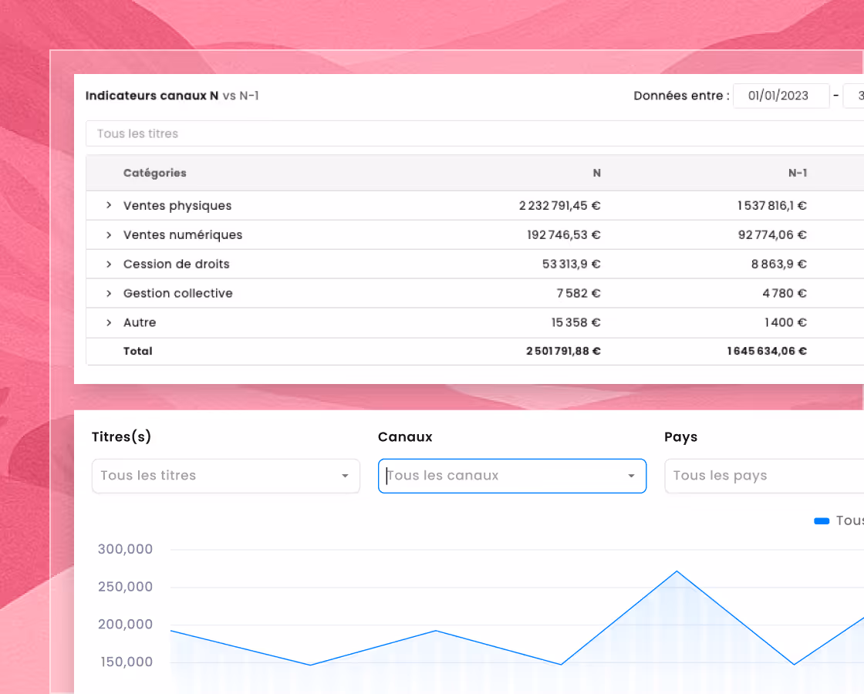864x694 pixels.
Task: Click the Catégories column header
Action: (x=155, y=173)
